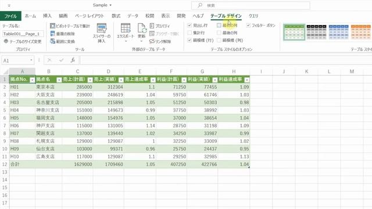This screenshot has height=209, width=372.
Task: Enable the Banded Columns checkbox
Action: 219,40
